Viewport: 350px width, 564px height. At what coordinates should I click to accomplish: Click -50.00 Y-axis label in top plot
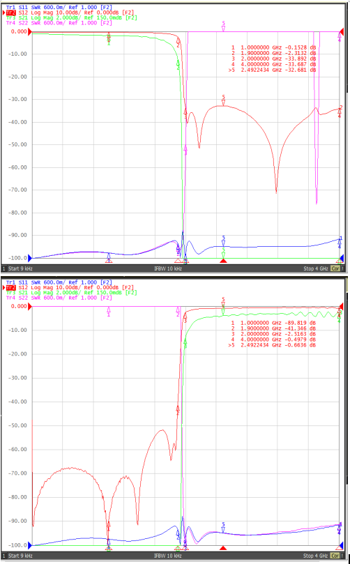[17, 144]
